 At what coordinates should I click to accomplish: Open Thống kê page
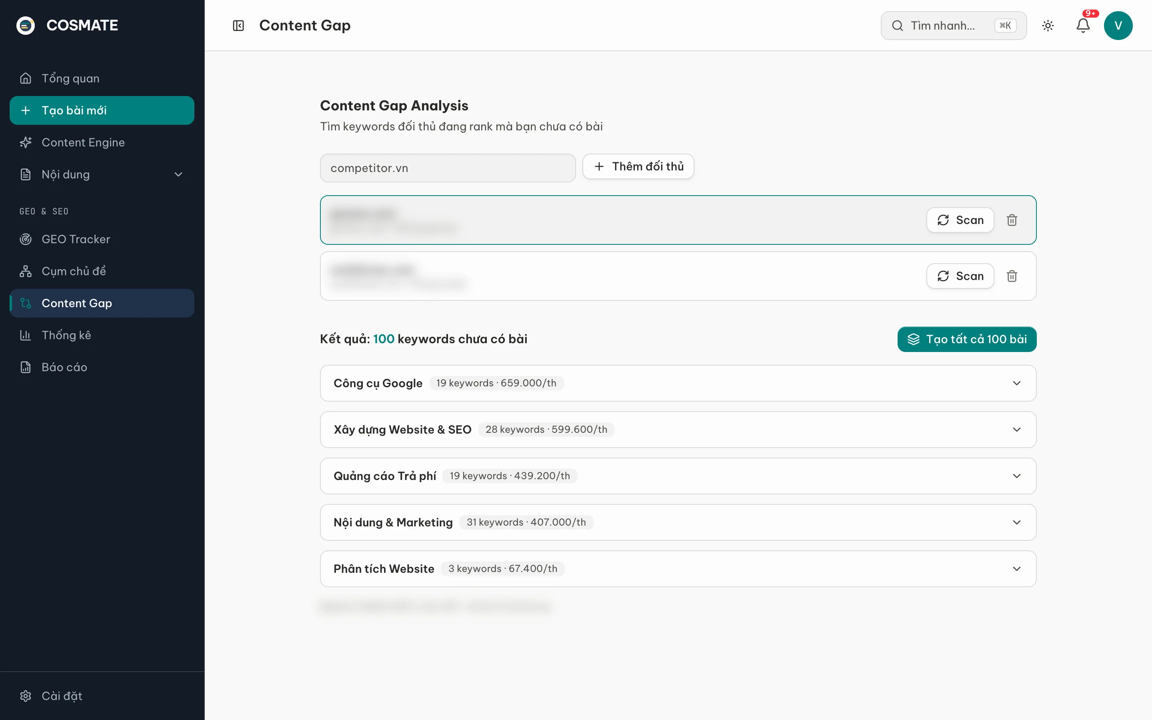pos(102,335)
